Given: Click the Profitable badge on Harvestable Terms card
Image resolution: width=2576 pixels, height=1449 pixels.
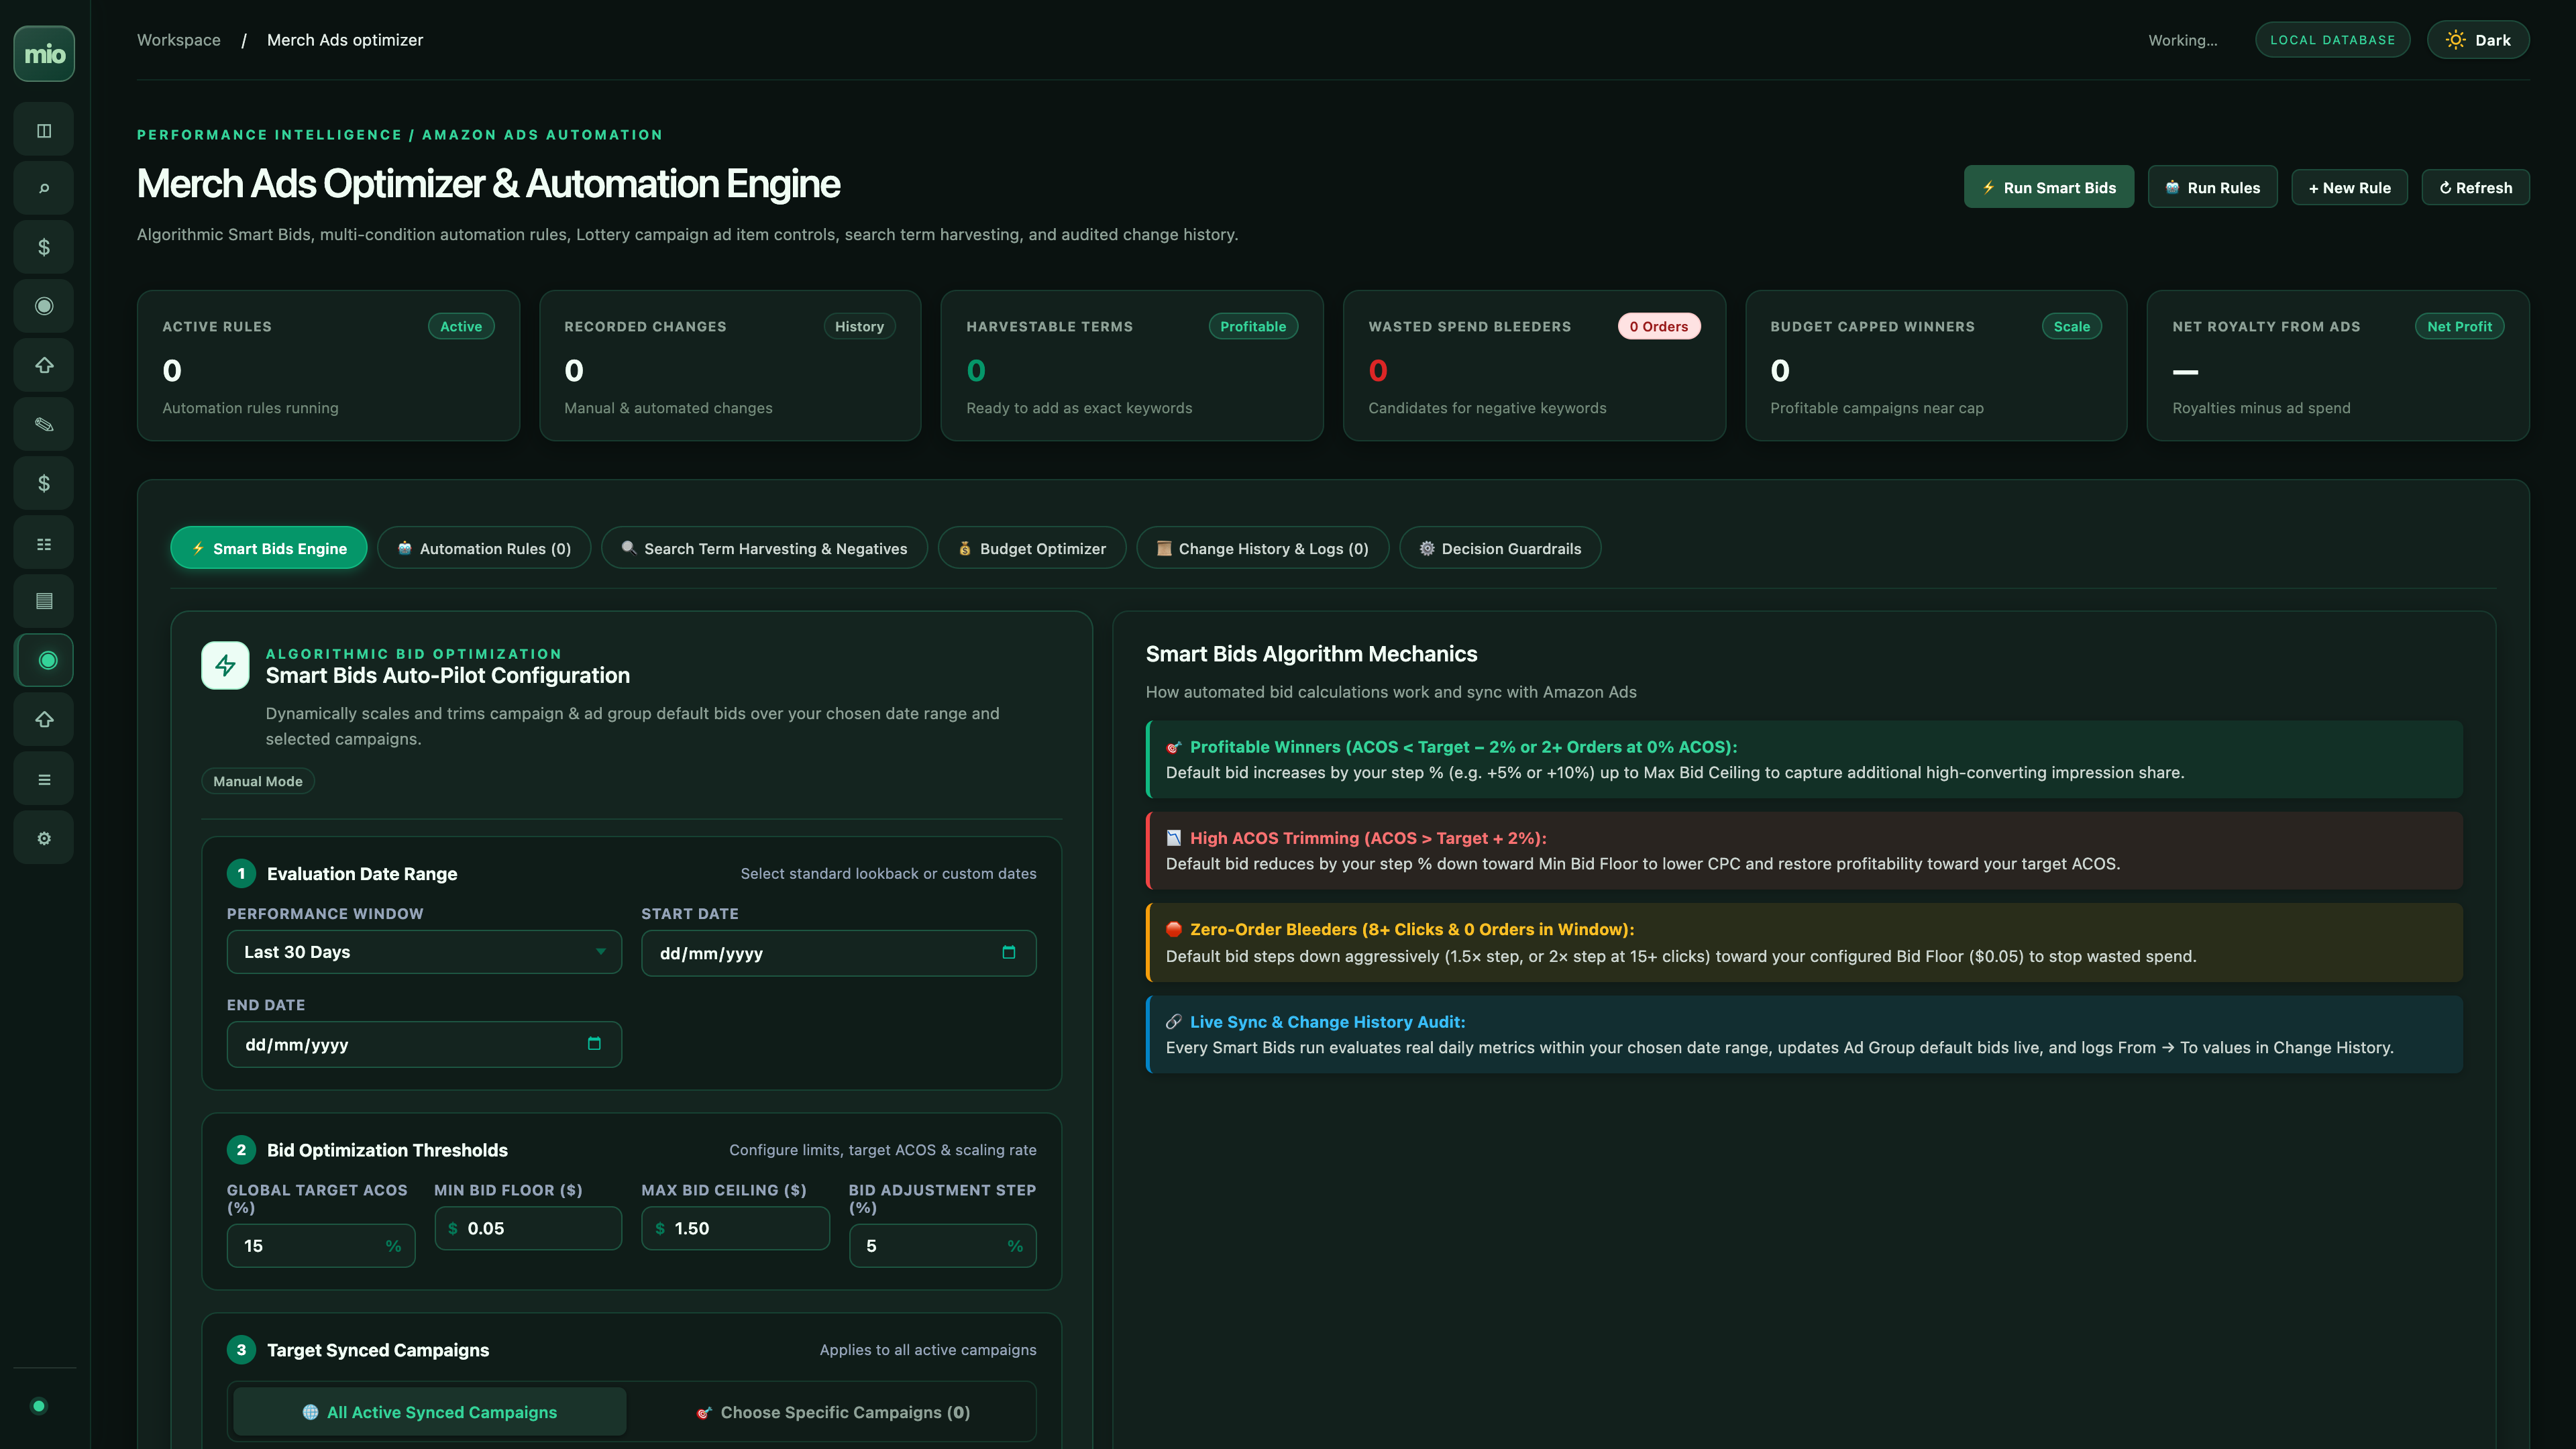Looking at the screenshot, I should (1253, 326).
